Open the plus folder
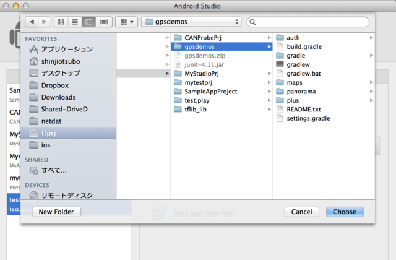 pyautogui.click(x=324, y=100)
